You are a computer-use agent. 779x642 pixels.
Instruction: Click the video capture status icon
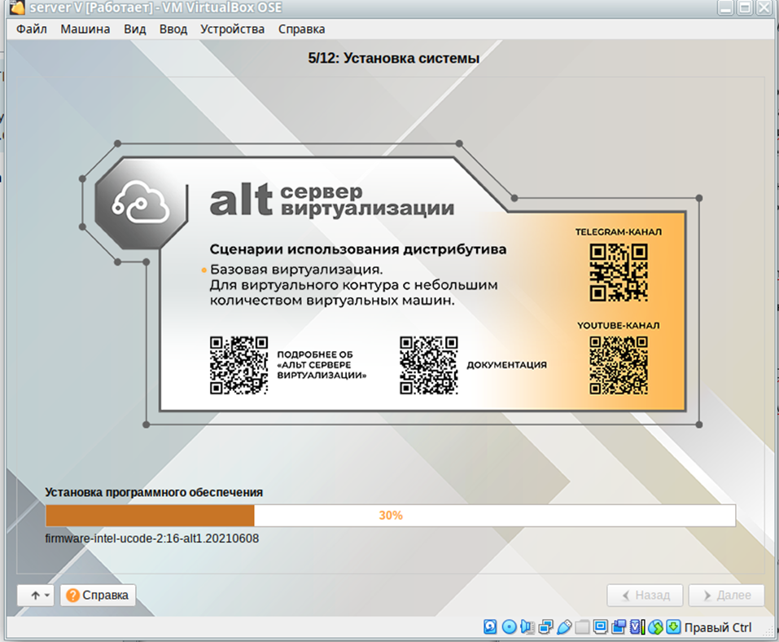click(x=619, y=627)
